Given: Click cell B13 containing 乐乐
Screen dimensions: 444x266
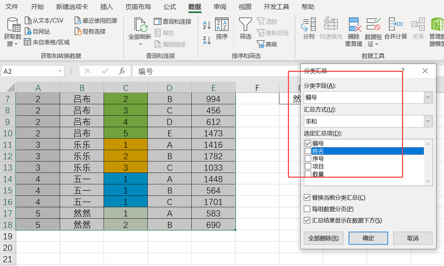Looking at the screenshot, I should point(82,168).
